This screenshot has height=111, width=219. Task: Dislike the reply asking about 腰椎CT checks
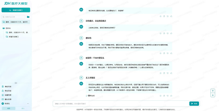click(x=168, y=16)
